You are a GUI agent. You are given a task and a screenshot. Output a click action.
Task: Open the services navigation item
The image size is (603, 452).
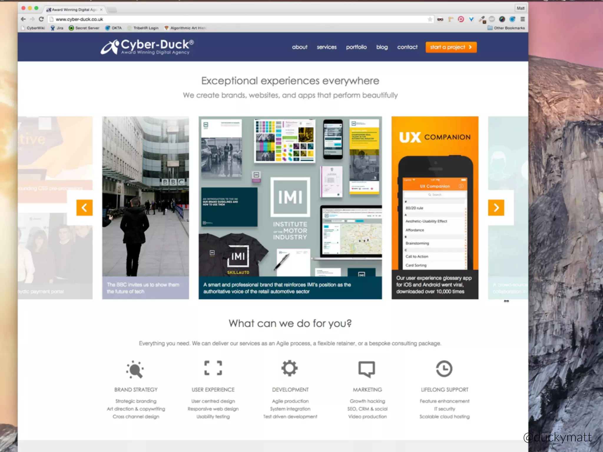pyautogui.click(x=327, y=47)
